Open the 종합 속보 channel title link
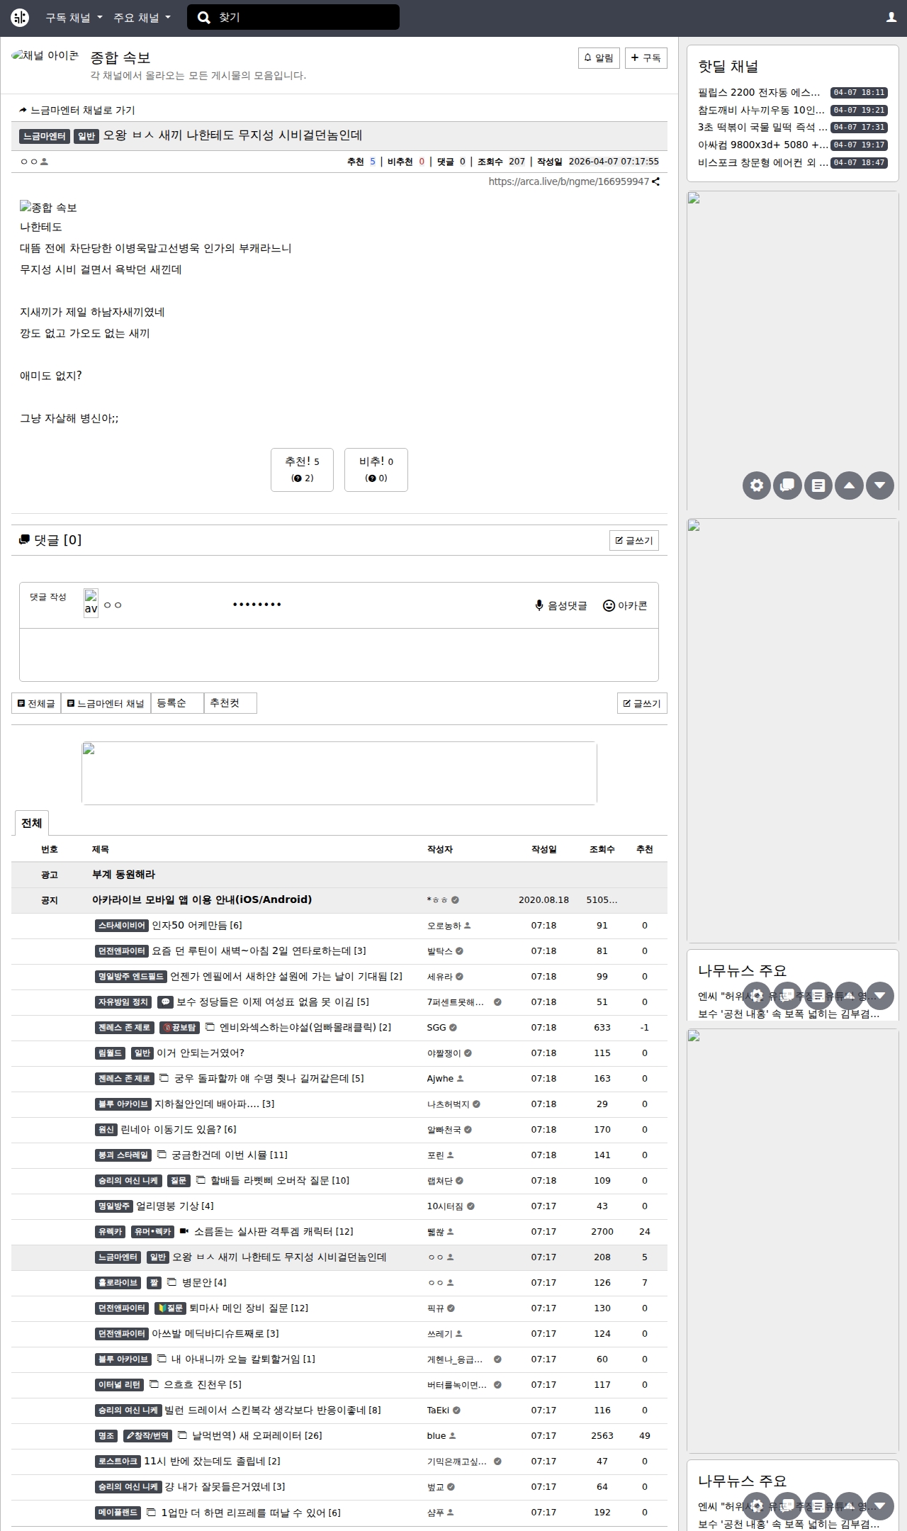Screen dimensions: 907x1531 click(x=120, y=57)
